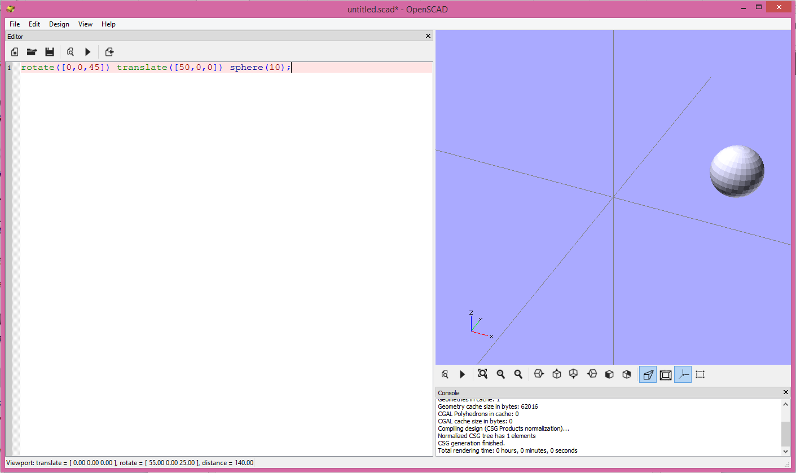
Task: Toggle the coordinate axes display
Action: 683,374
